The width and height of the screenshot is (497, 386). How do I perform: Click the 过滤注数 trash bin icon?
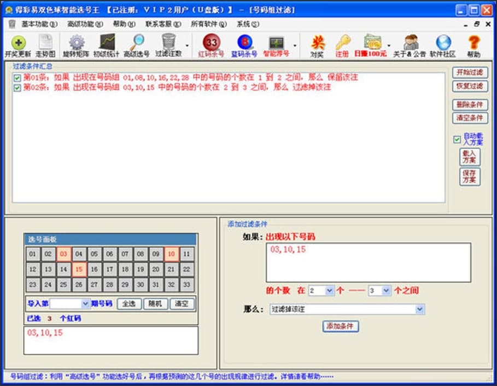tap(168, 43)
